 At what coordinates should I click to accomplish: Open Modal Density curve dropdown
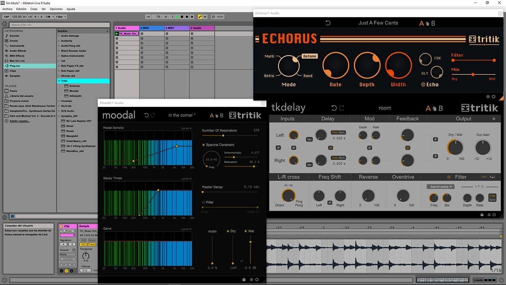coord(186,128)
